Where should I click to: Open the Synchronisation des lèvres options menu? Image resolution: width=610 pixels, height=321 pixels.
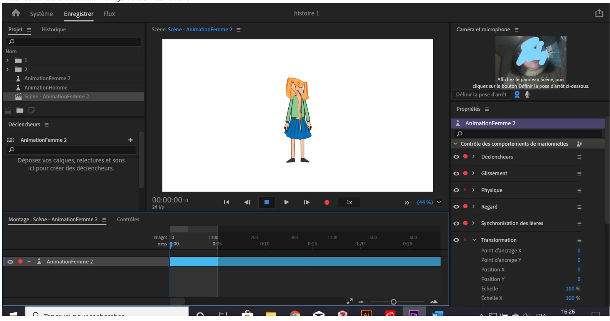pos(579,224)
